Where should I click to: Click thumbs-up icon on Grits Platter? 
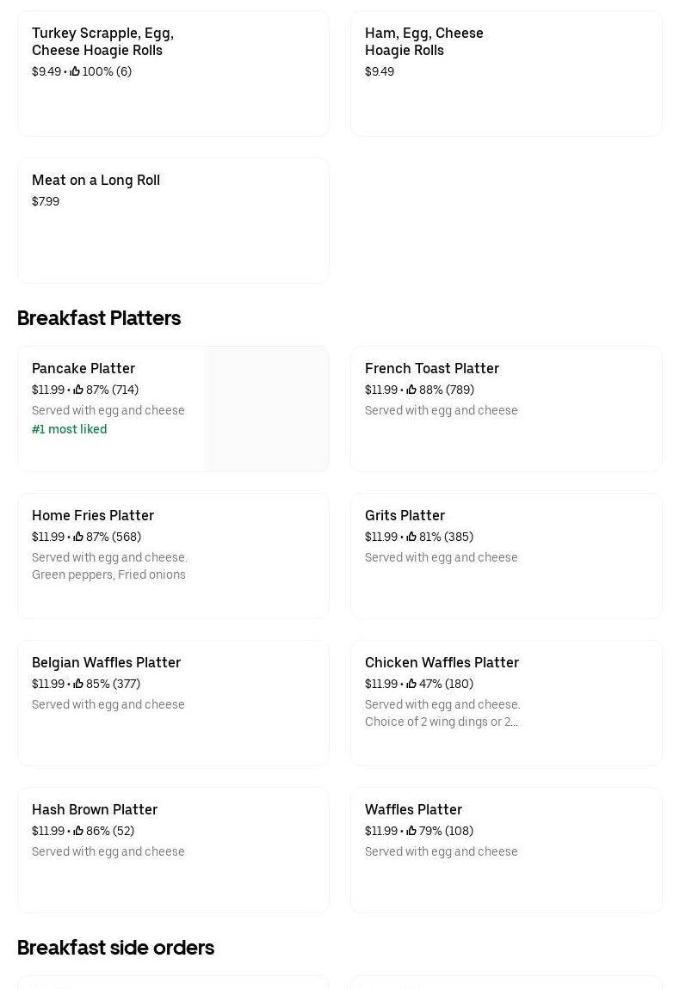pos(411,537)
